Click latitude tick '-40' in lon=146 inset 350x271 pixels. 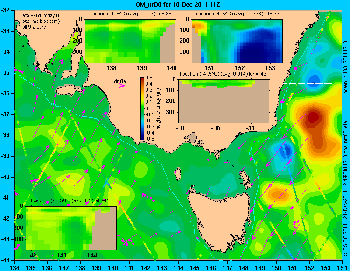pos(216,128)
